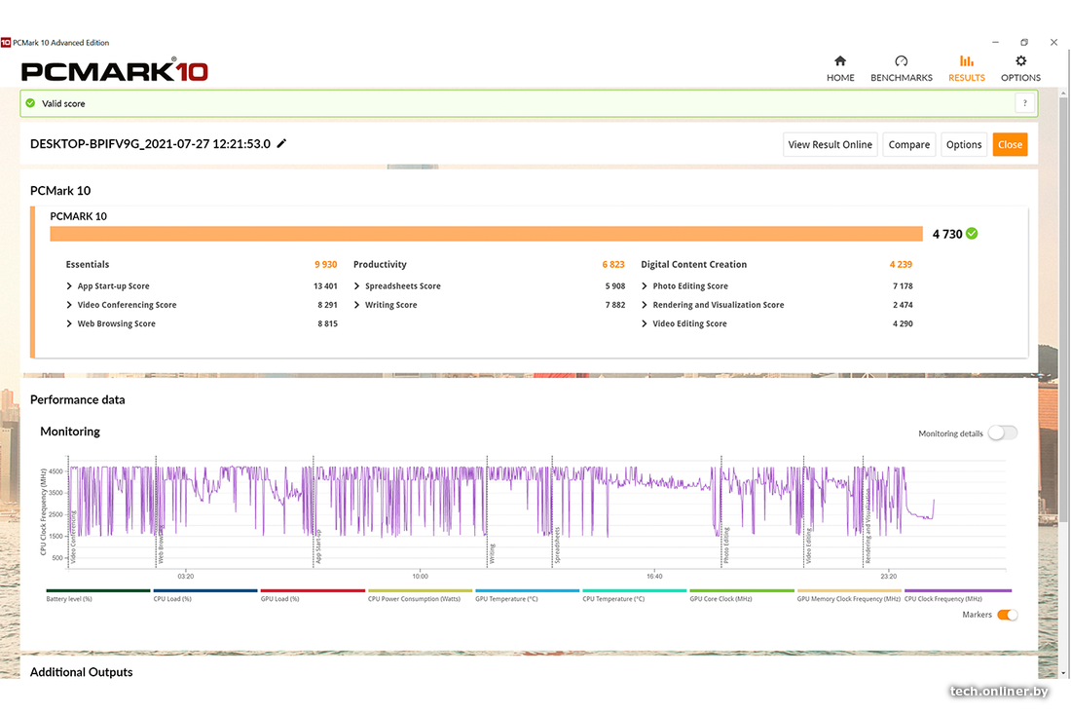The width and height of the screenshot is (1071, 714).
Task: Edit result name with pencil icon
Action: 281,143
